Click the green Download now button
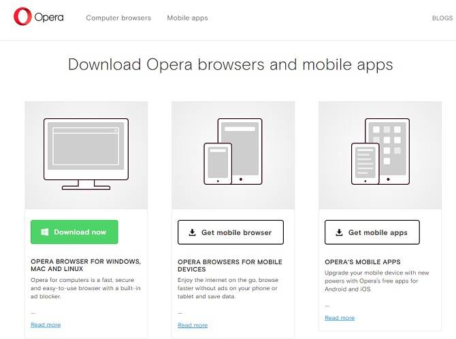456x339 pixels. (x=74, y=232)
